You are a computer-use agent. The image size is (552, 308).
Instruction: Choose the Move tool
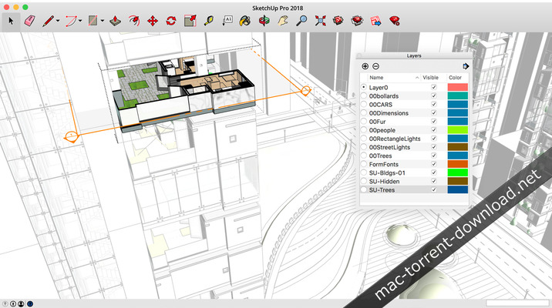point(153,19)
